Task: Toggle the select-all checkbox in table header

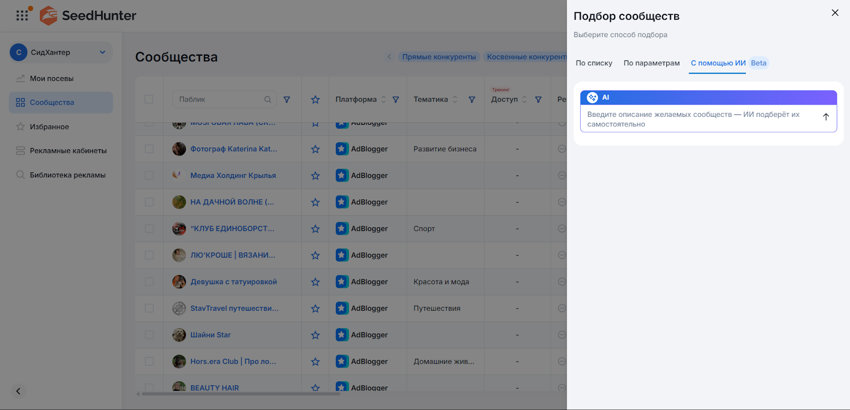Action: [x=149, y=99]
